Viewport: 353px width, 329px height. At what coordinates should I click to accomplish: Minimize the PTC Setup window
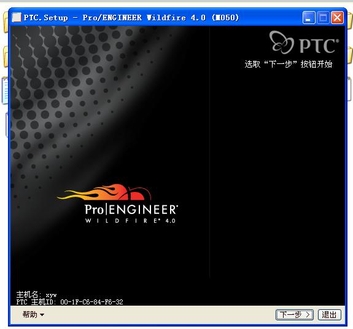pos(309,18)
